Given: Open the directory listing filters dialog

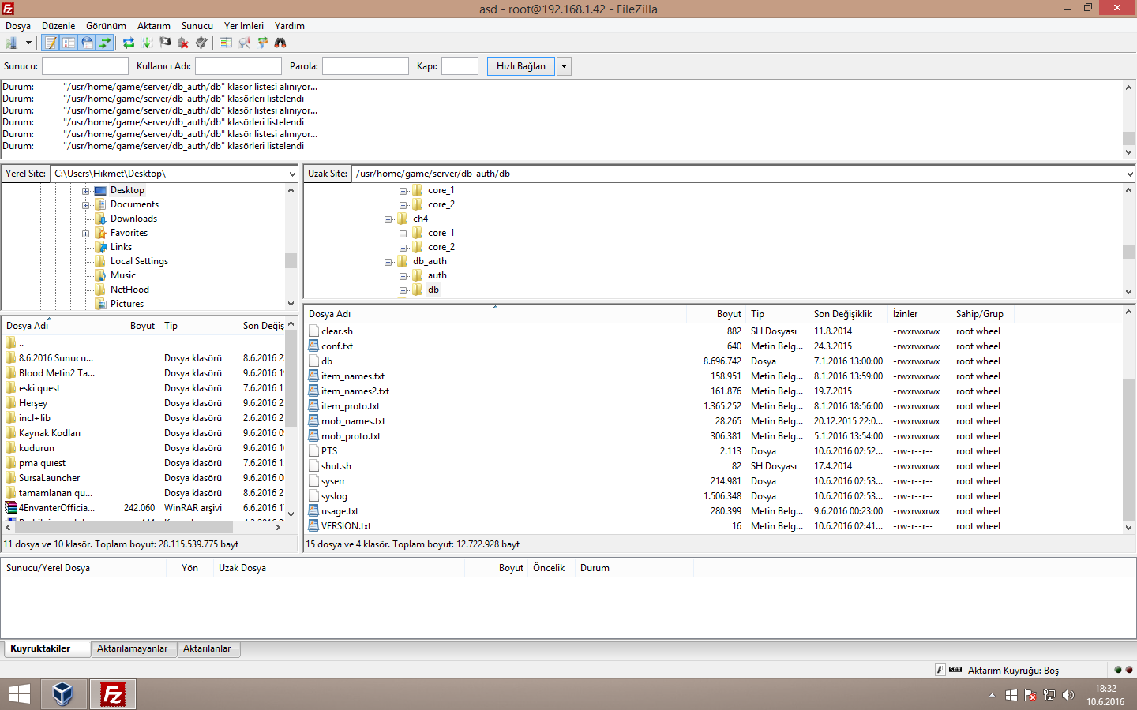Looking at the screenshot, I should (226, 43).
